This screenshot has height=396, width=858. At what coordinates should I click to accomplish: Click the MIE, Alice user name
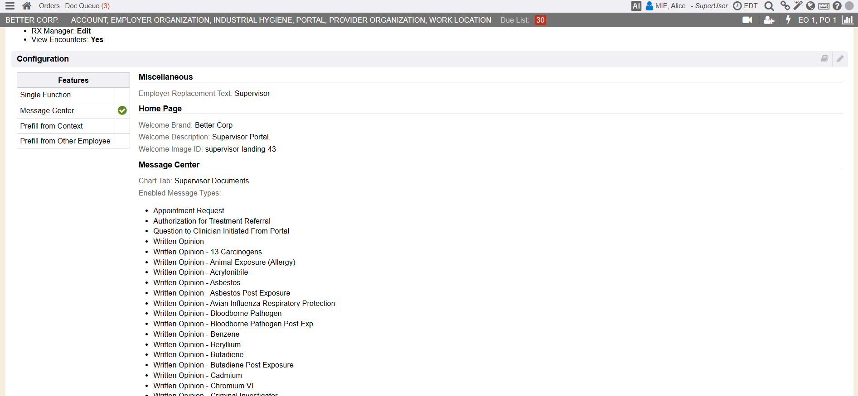coord(670,6)
